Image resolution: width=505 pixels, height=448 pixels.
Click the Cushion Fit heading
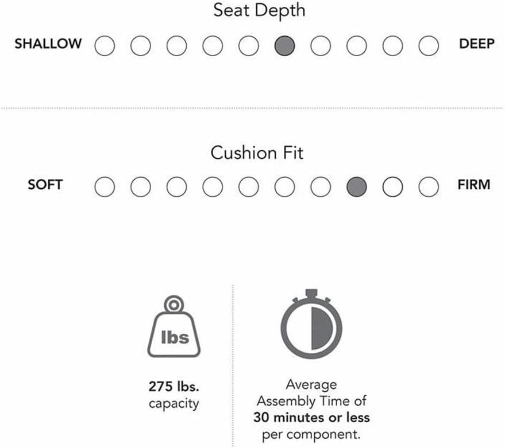pos(257,153)
